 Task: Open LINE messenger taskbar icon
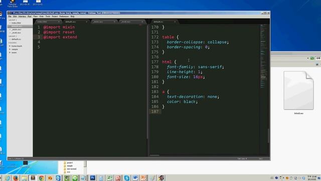coord(75,178)
